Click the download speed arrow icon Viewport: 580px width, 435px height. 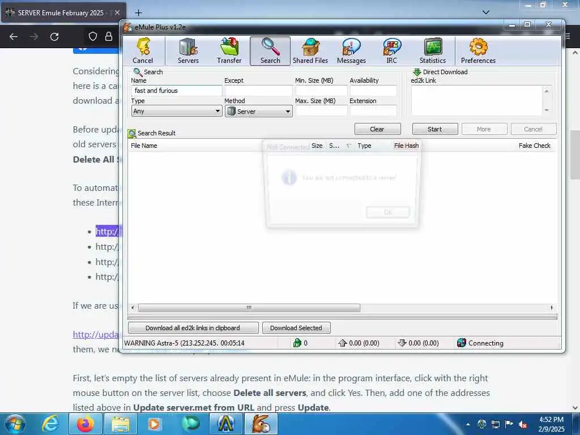click(402, 343)
